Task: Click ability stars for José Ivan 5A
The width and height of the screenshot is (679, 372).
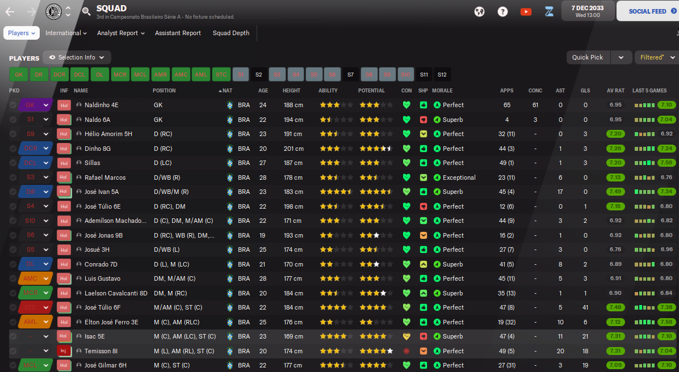Action: coord(336,192)
